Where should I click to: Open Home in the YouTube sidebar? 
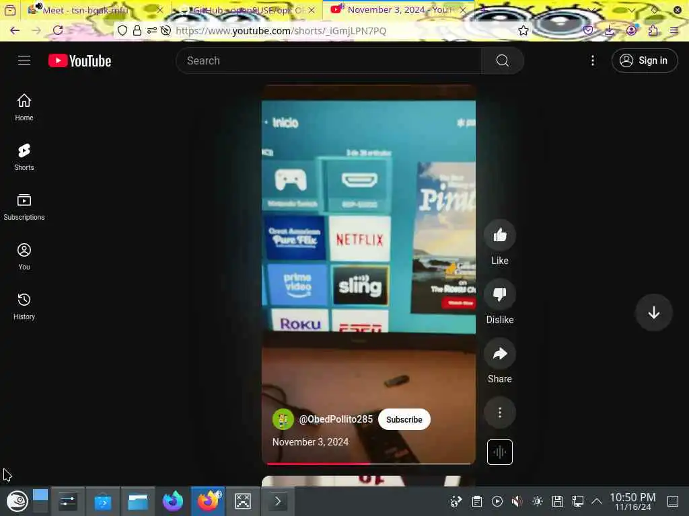coord(24,107)
